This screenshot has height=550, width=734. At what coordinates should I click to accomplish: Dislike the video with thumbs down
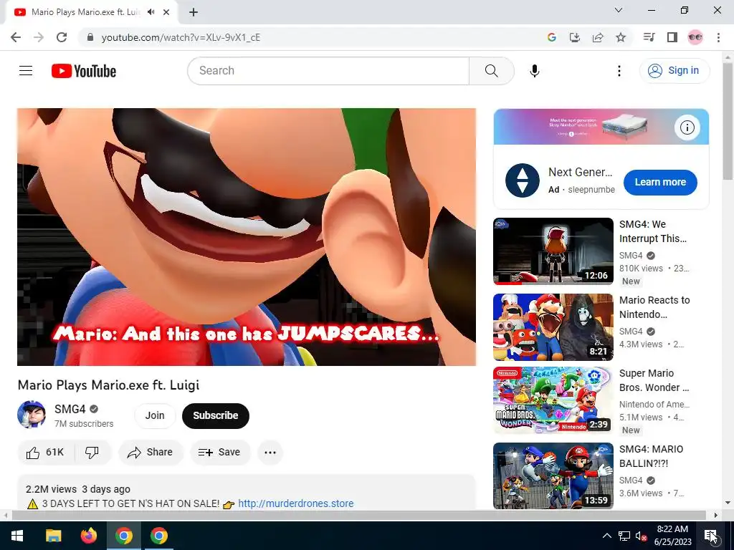click(92, 453)
